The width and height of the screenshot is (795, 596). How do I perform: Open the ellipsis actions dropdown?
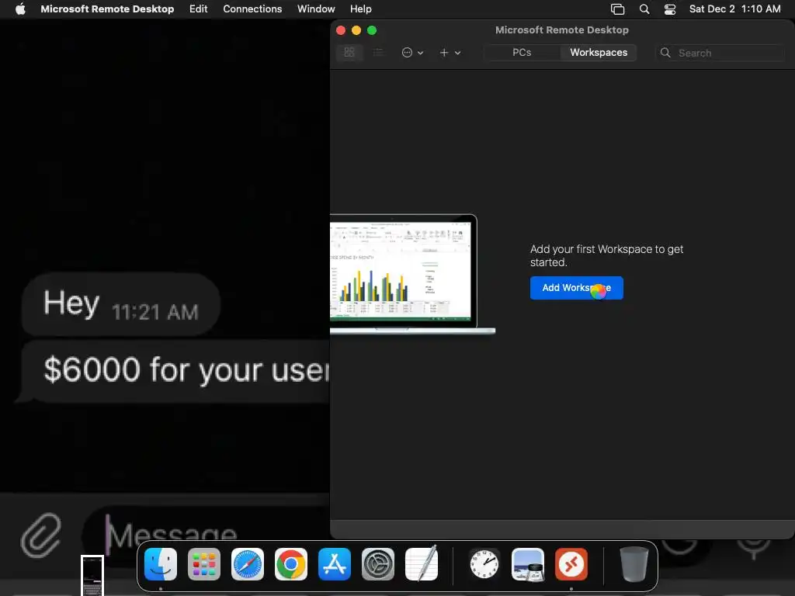tap(412, 53)
